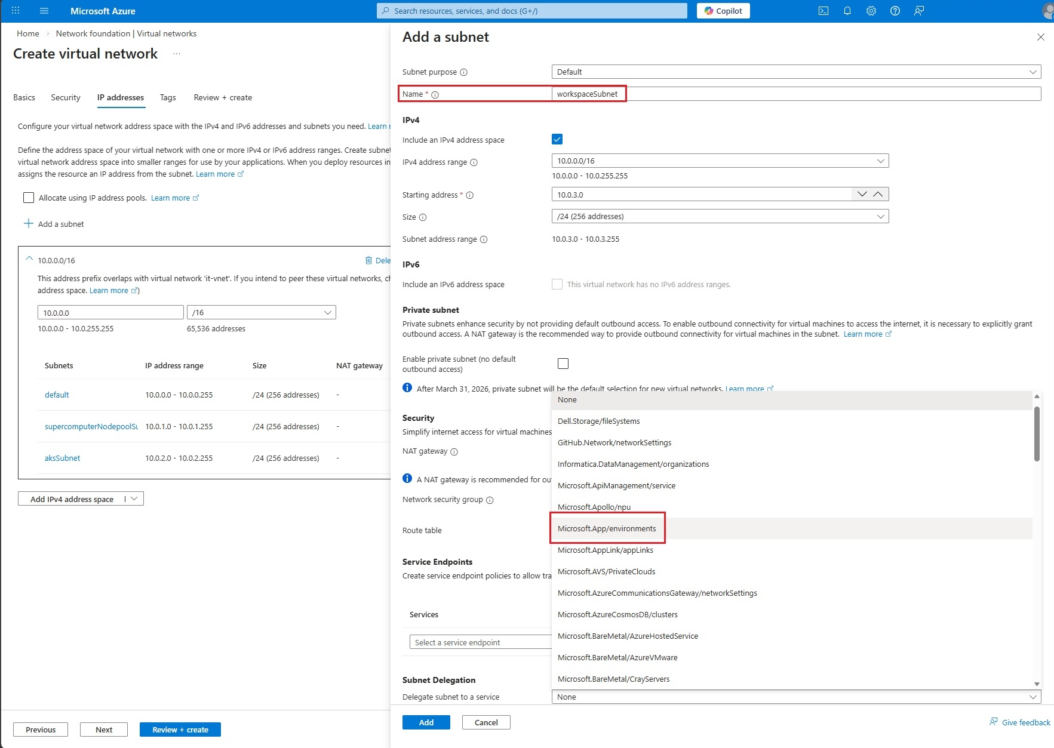Image resolution: width=1054 pixels, height=748 pixels.
Task: Go to Review + create tab
Action: (x=223, y=97)
